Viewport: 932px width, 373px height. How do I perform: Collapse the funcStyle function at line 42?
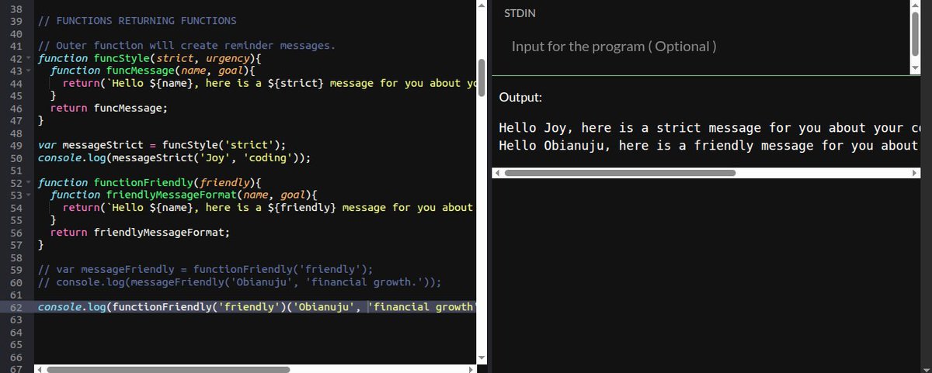[x=30, y=58]
